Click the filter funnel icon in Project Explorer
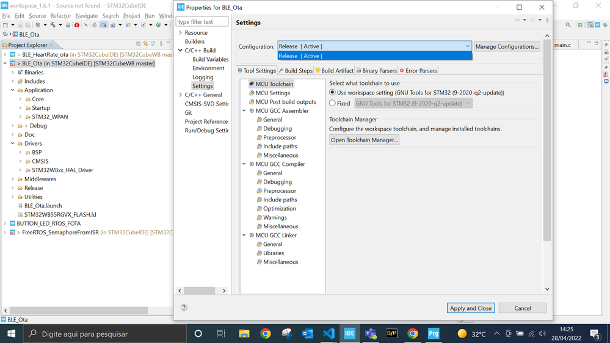The height and width of the screenshot is (343, 610). point(153,44)
